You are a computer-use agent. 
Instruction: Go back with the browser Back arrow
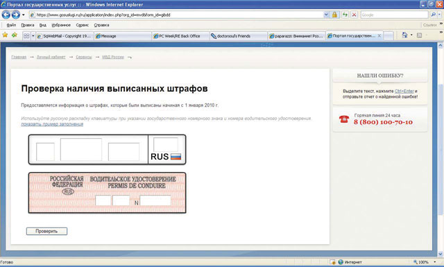pyautogui.click(x=6, y=15)
